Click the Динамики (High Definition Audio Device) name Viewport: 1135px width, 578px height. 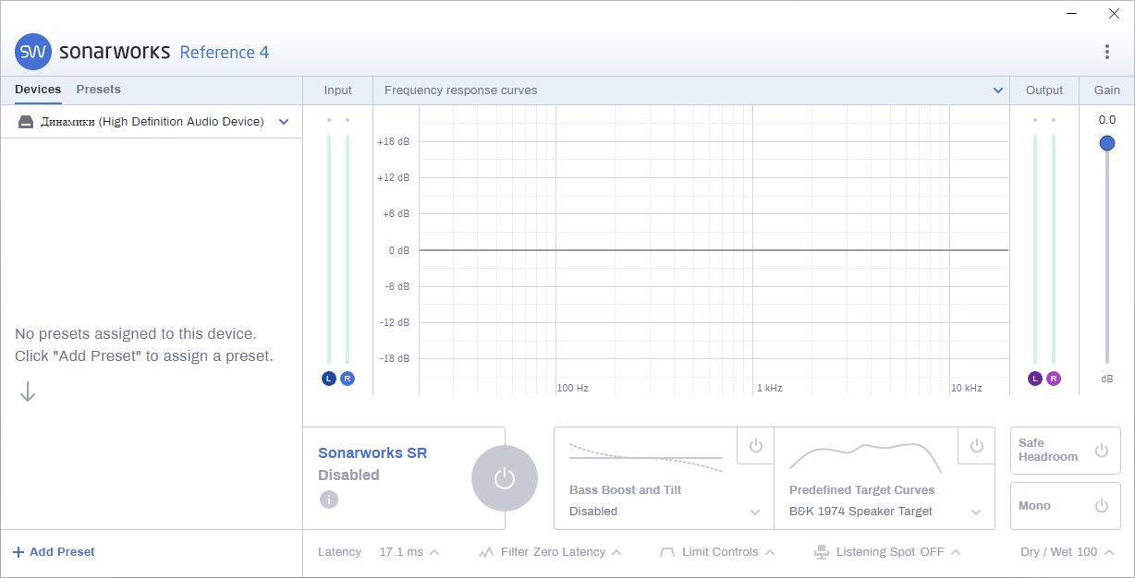click(153, 122)
